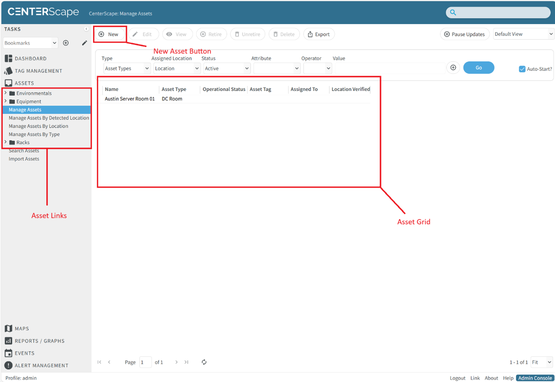Click the add bookmark plus icon
The image size is (555, 382).
pyautogui.click(x=66, y=43)
